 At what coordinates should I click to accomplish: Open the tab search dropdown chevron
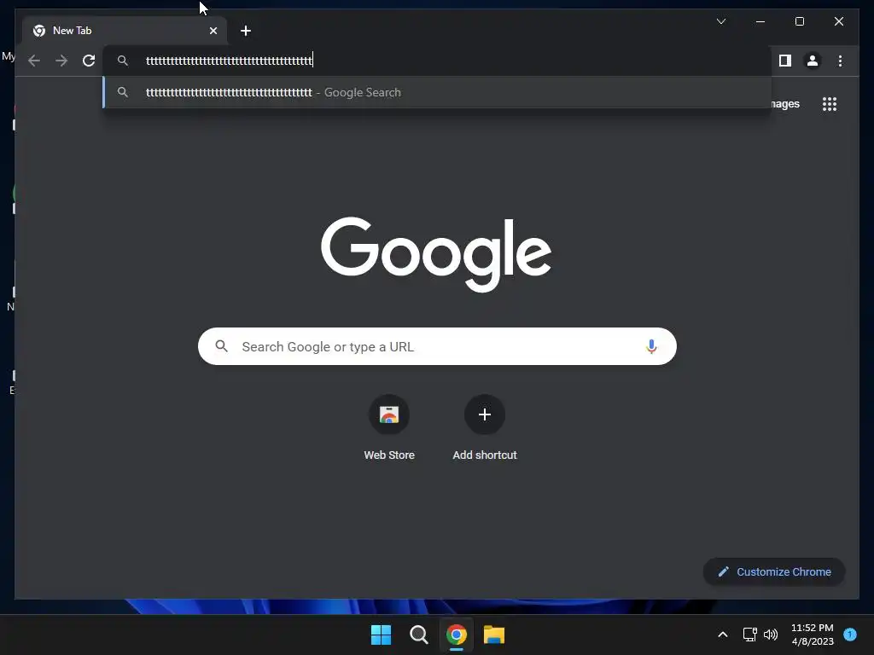[x=721, y=21]
